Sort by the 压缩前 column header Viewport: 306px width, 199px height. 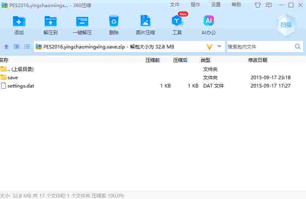click(153, 60)
